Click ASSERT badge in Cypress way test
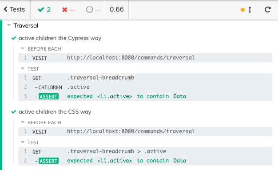The image size is (278, 170). (x=48, y=97)
